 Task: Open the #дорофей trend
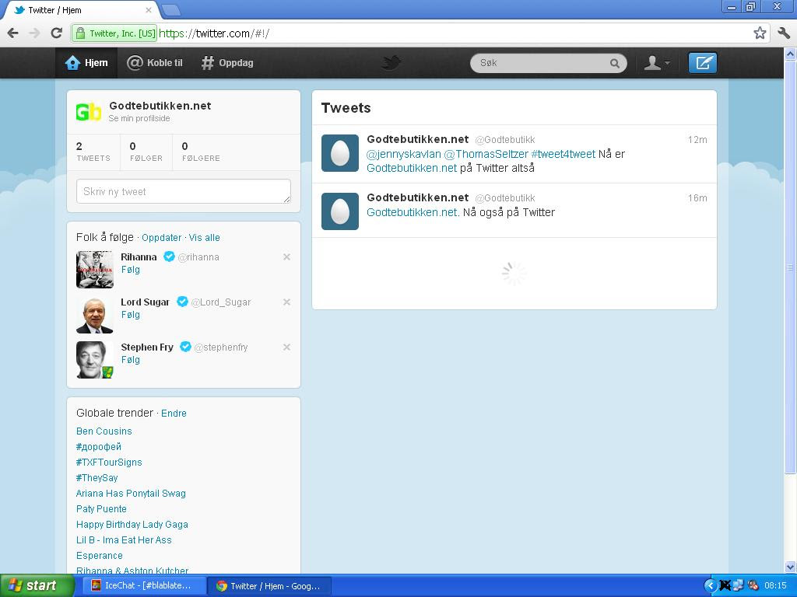(x=99, y=447)
